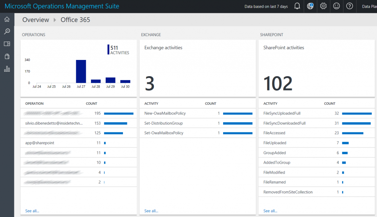Click the Jul 29 bar in the chart
Screen dimensions: 377x217
pos(110,80)
